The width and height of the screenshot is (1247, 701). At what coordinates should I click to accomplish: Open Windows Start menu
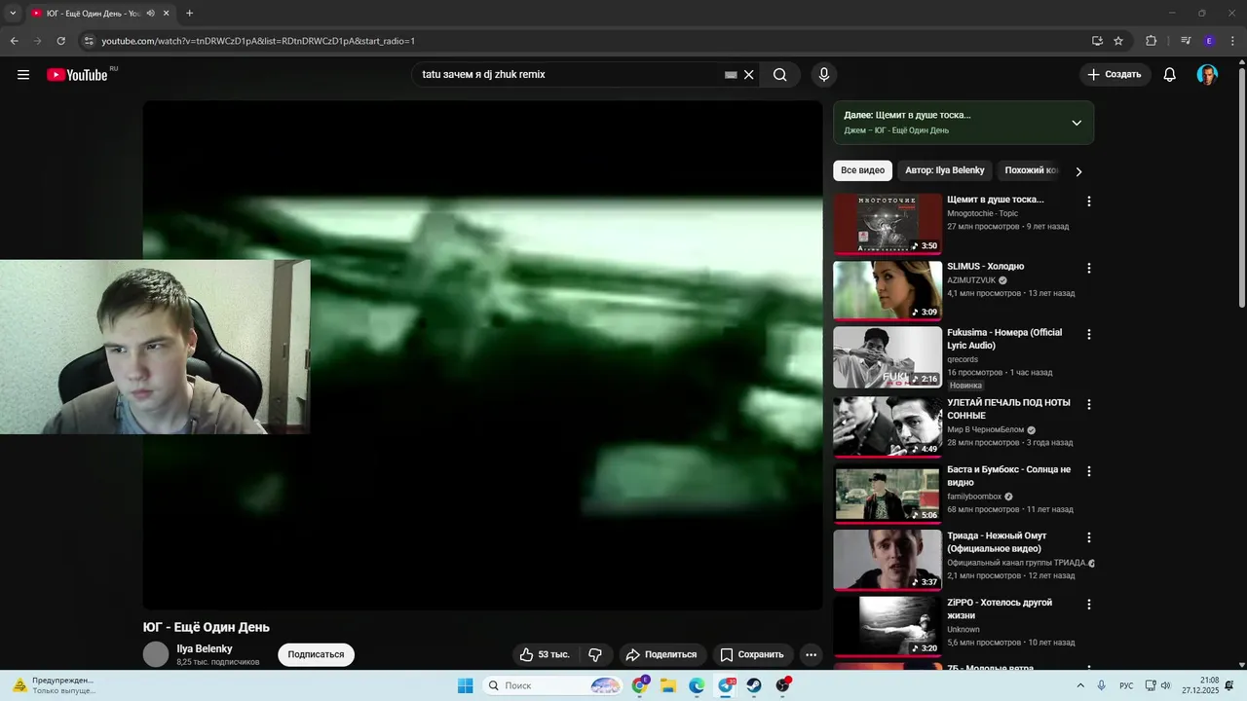coord(466,685)
